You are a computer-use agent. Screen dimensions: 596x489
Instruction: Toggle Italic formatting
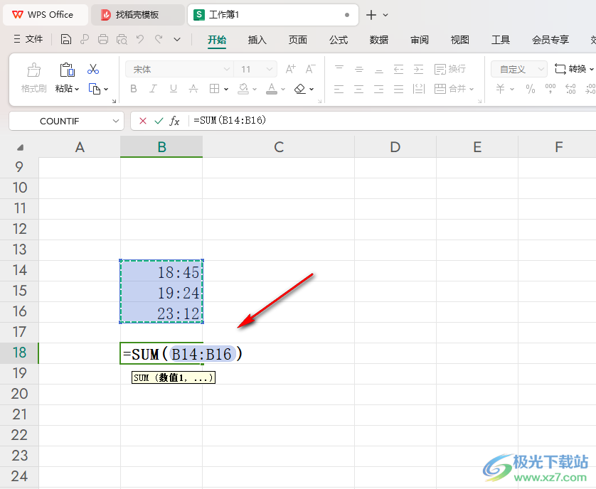click(x=153, y=89)
